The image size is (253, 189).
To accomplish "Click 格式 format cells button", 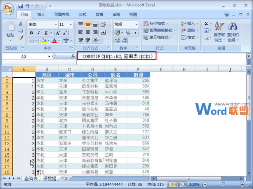I will 189,37.
